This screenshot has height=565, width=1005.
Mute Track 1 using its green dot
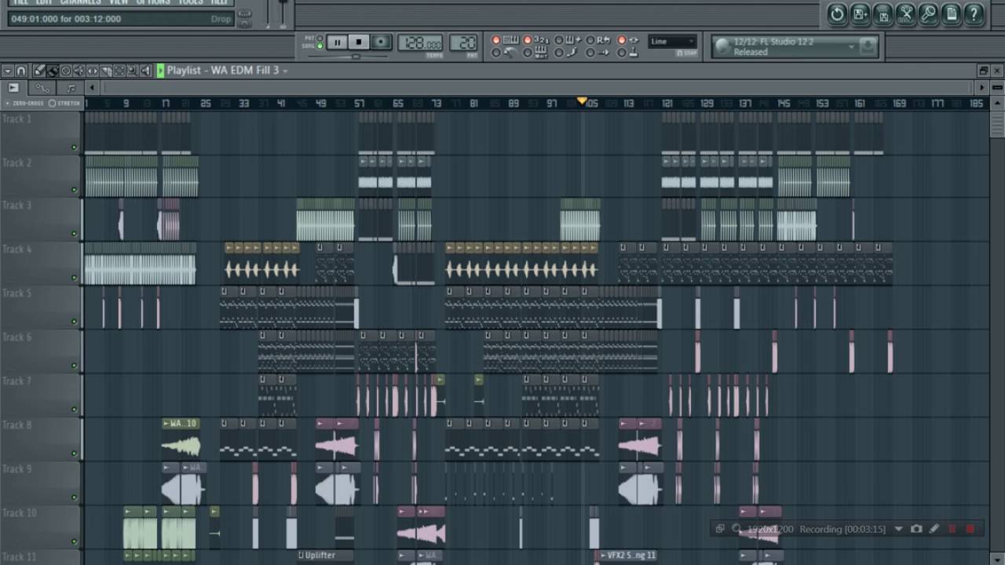coord(75,147)
